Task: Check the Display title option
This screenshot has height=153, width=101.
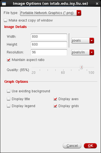Action: pos(9,99)
